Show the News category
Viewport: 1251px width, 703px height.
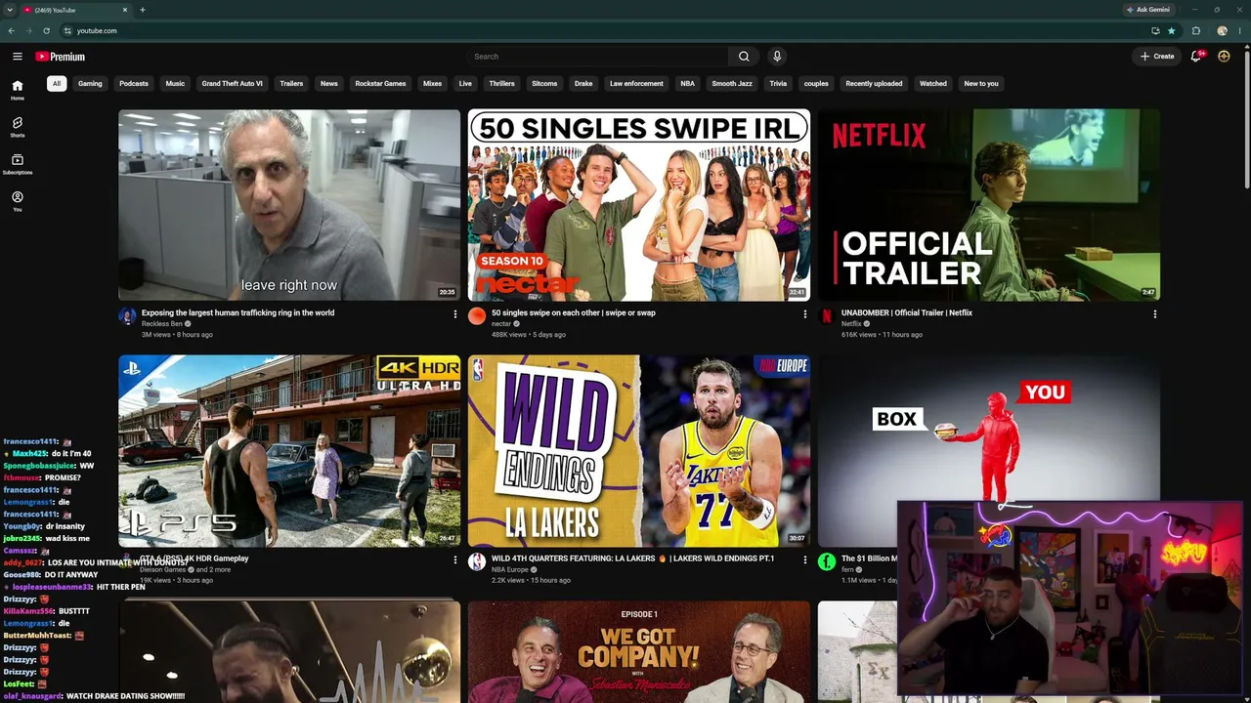pos(329,84)
